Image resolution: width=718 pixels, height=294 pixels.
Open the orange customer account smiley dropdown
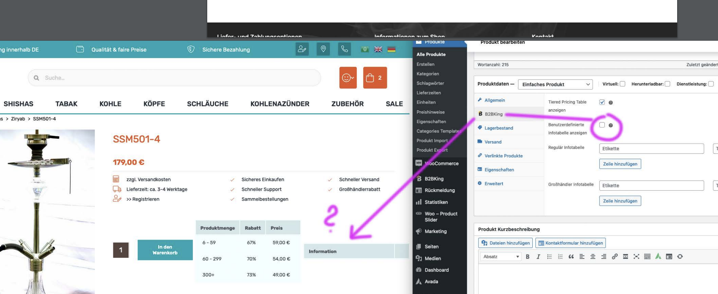(348, 78)
